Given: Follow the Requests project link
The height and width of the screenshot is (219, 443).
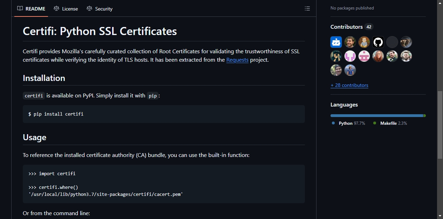Looking at the screenshot, I should (x=237, y=60).
